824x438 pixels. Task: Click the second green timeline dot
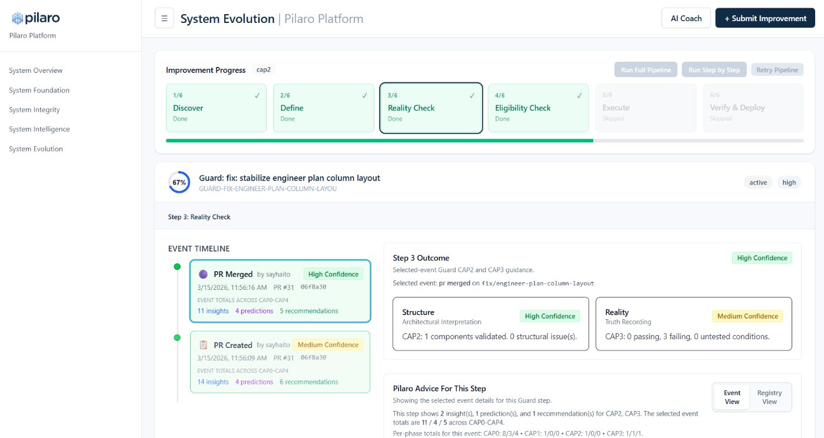[x=177, y=338]
